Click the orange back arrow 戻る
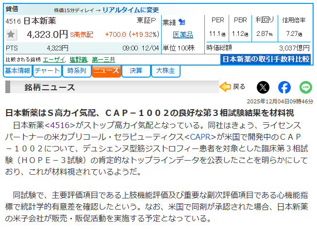 click(x=233, y=87)
